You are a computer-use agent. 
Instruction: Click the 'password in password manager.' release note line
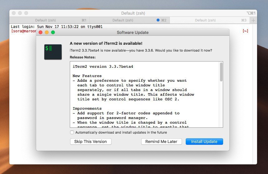pyautogui.click(x=112, y=118)
